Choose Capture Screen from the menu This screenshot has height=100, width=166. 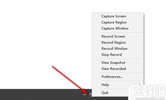118,16
